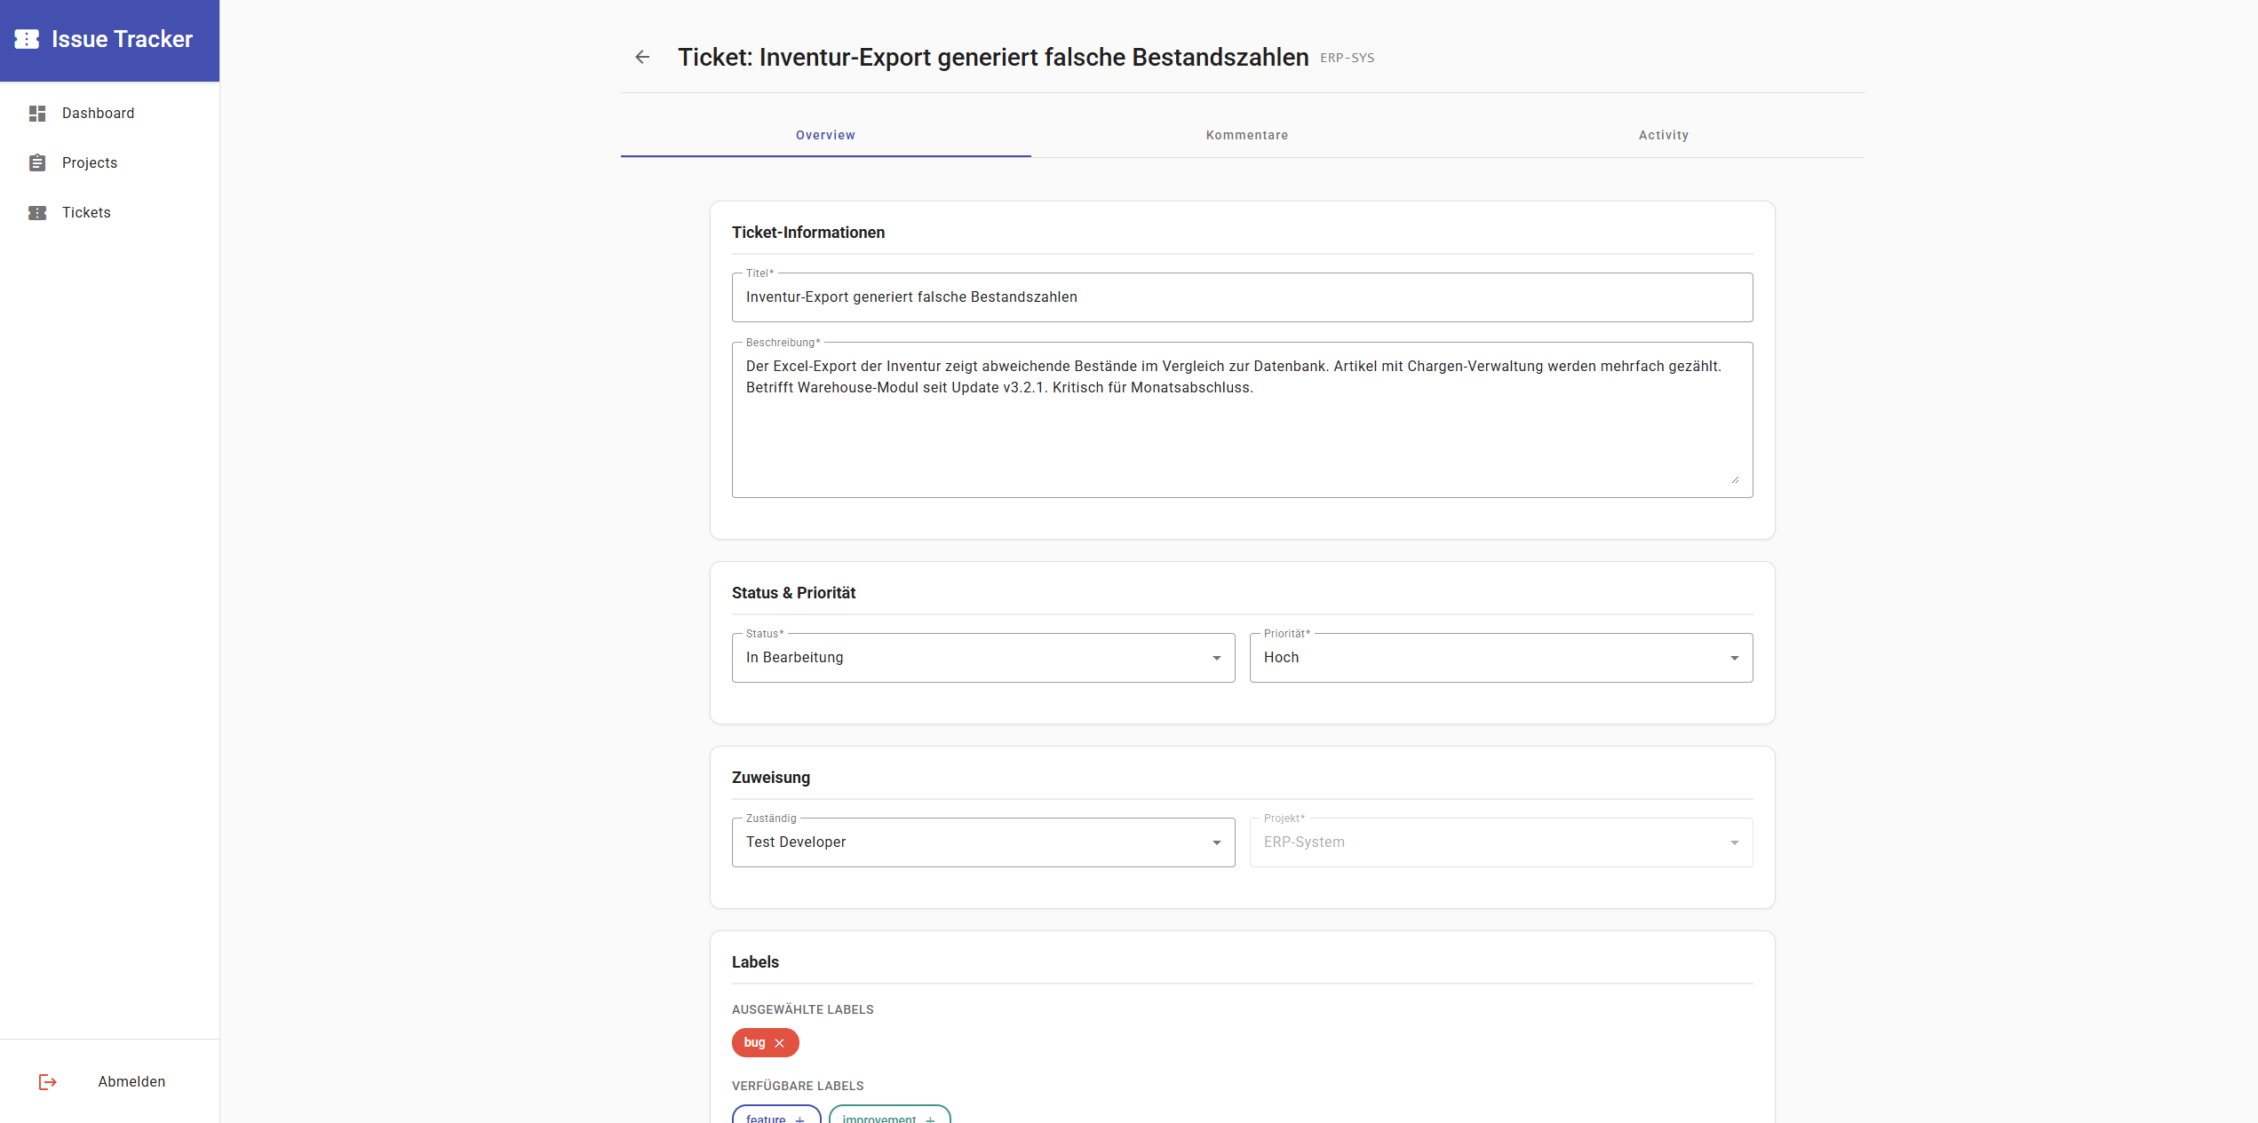Image resolution: width=2258 pixels, height=1123 pixels.
Task: Click the Ticket-Informationen heading
Action: [807, 233]
